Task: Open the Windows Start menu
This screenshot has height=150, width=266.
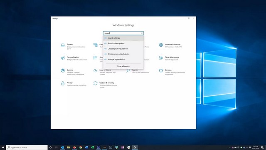Action: 3,147
